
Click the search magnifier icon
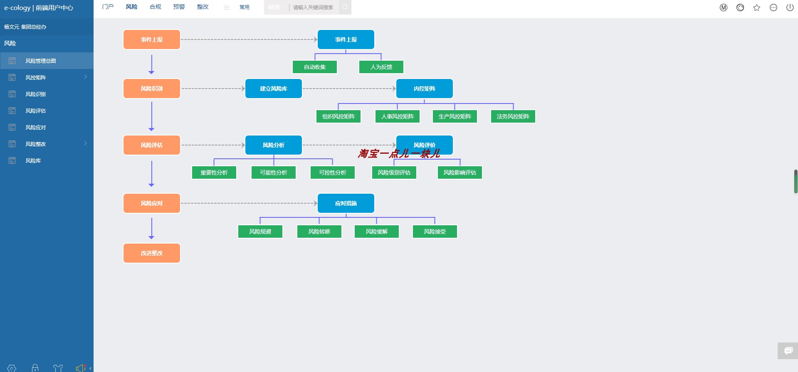click(345, 7)
